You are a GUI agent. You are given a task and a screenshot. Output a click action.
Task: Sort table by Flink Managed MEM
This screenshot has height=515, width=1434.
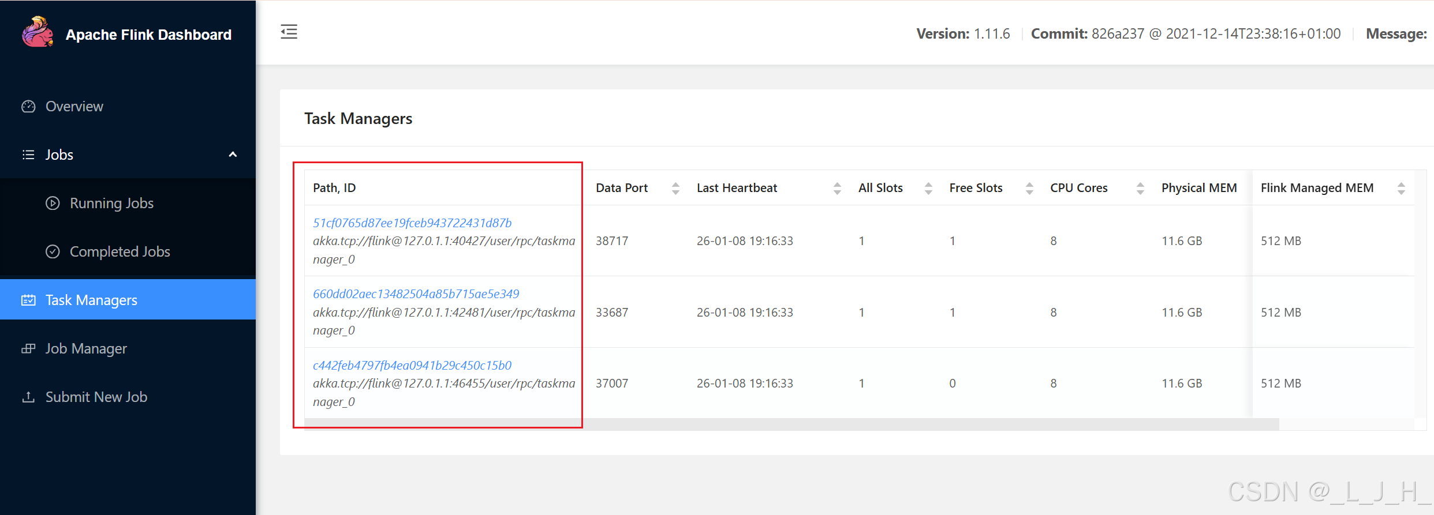tap(1401, 188)
